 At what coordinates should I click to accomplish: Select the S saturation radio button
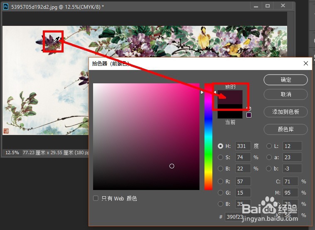[220, 157]
